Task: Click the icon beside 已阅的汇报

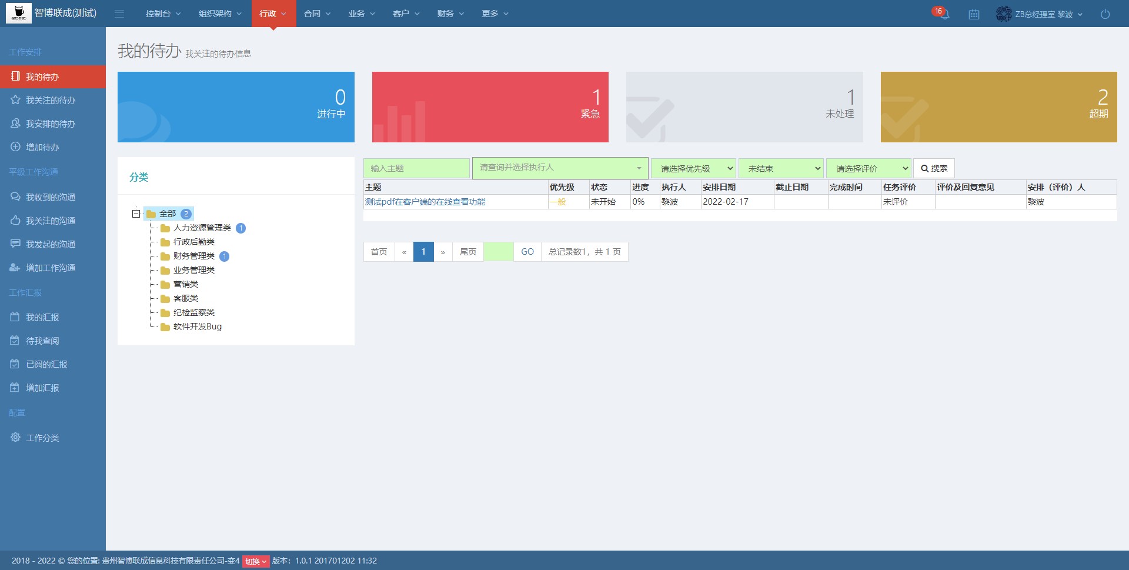Action: coord(15,364)
